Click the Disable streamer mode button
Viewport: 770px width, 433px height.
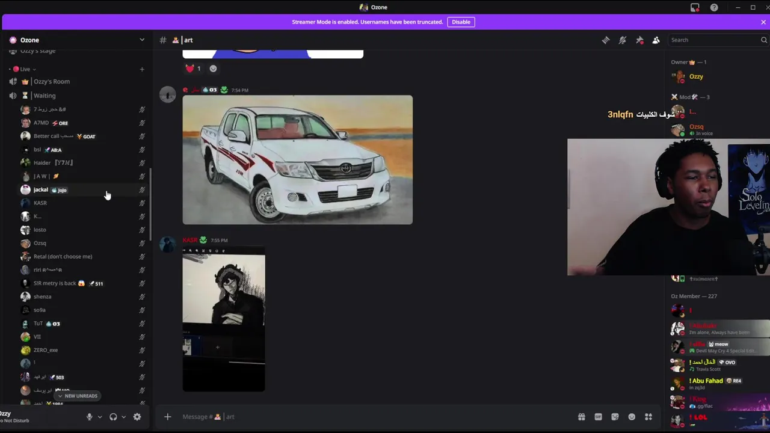pyautogui.click(x=461, y=22)
